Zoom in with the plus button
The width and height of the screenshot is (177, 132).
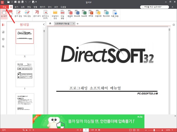[x=162, y=130]
